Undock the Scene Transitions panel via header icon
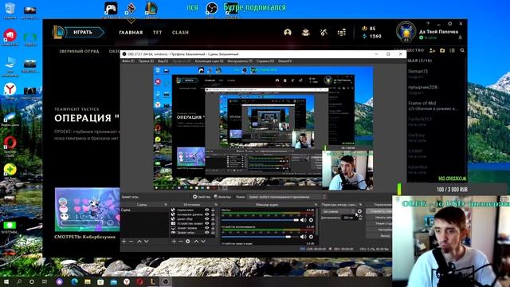 point(360,205)
